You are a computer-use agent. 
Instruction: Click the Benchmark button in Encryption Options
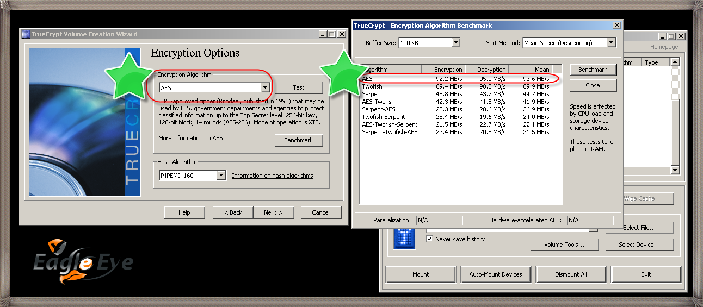click(299, 140)
